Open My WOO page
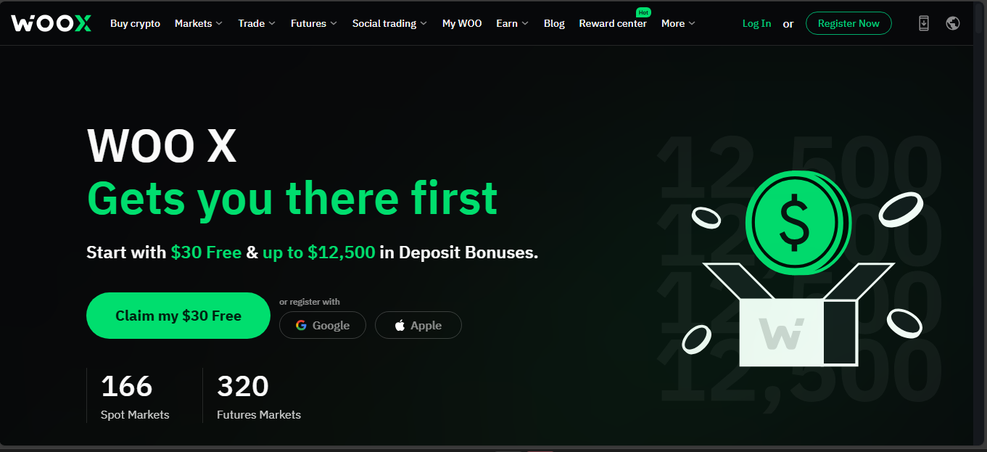 point(462,23)
